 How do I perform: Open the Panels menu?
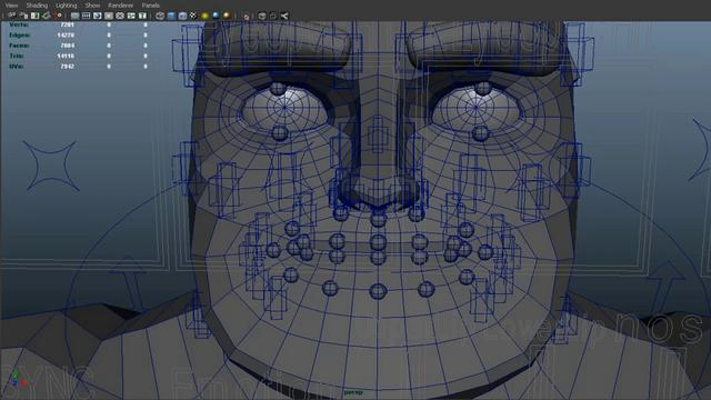(151, 5)
